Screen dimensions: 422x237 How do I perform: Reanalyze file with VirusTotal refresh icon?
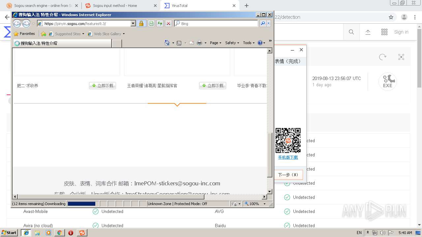383,57
